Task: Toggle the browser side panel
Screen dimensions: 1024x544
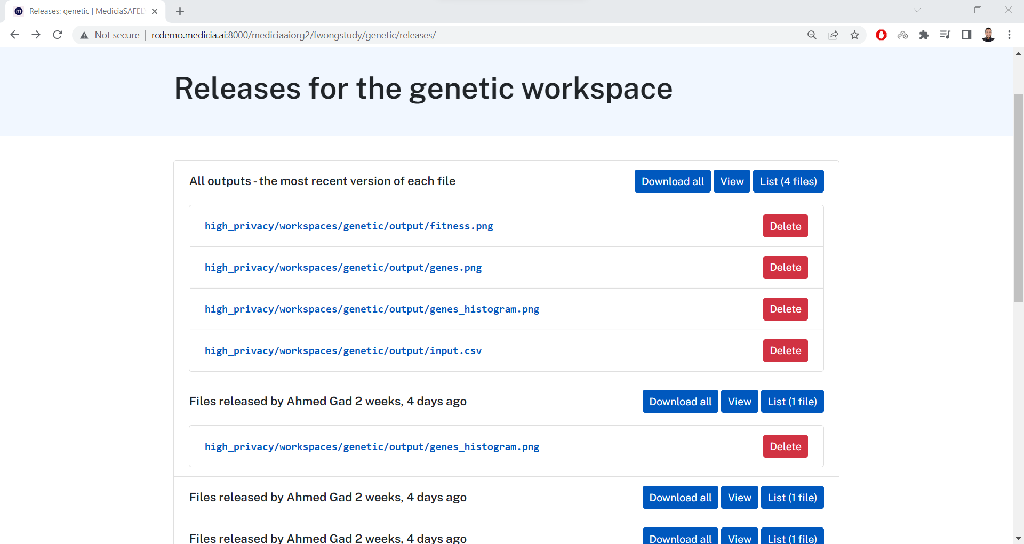Action: tap(966, 35)
